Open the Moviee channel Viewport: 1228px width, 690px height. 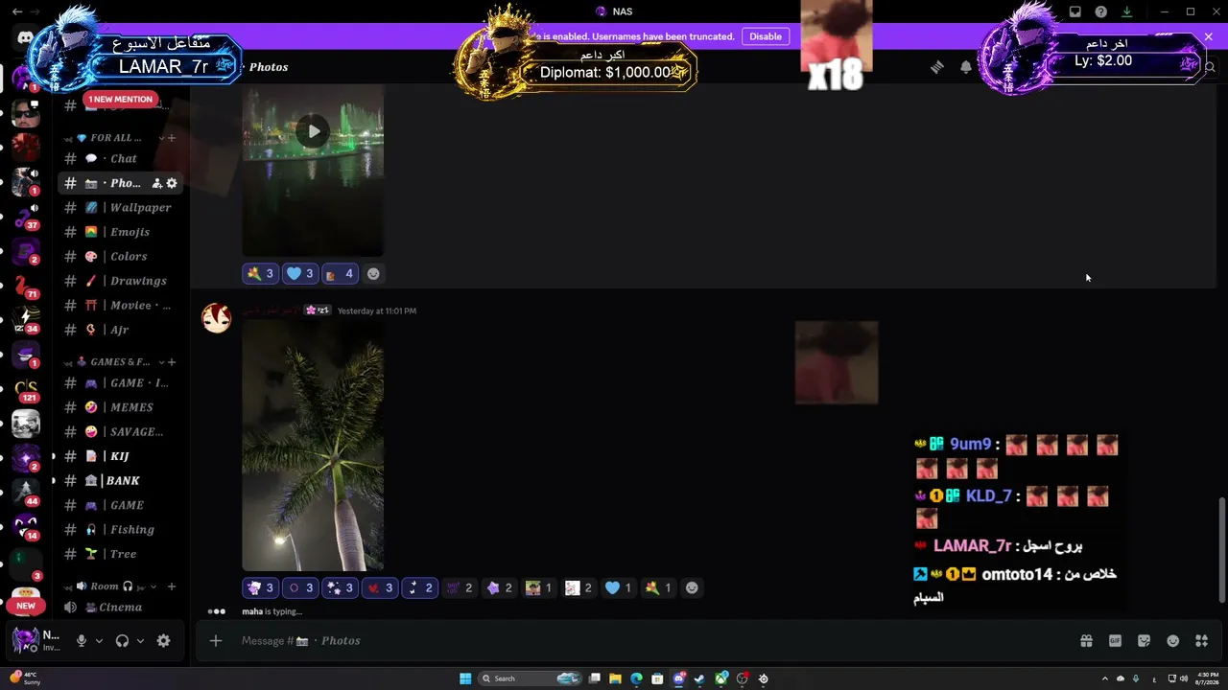[121, 306]
